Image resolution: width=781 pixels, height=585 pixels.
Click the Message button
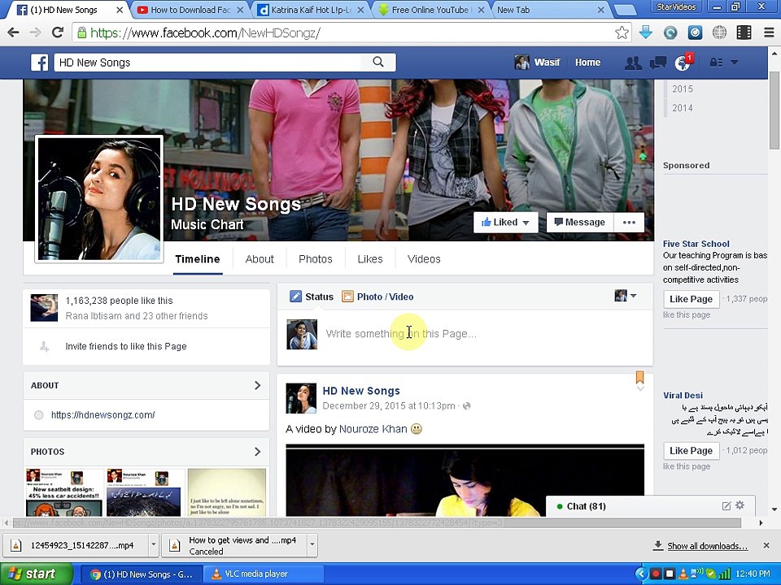[580, 223]
